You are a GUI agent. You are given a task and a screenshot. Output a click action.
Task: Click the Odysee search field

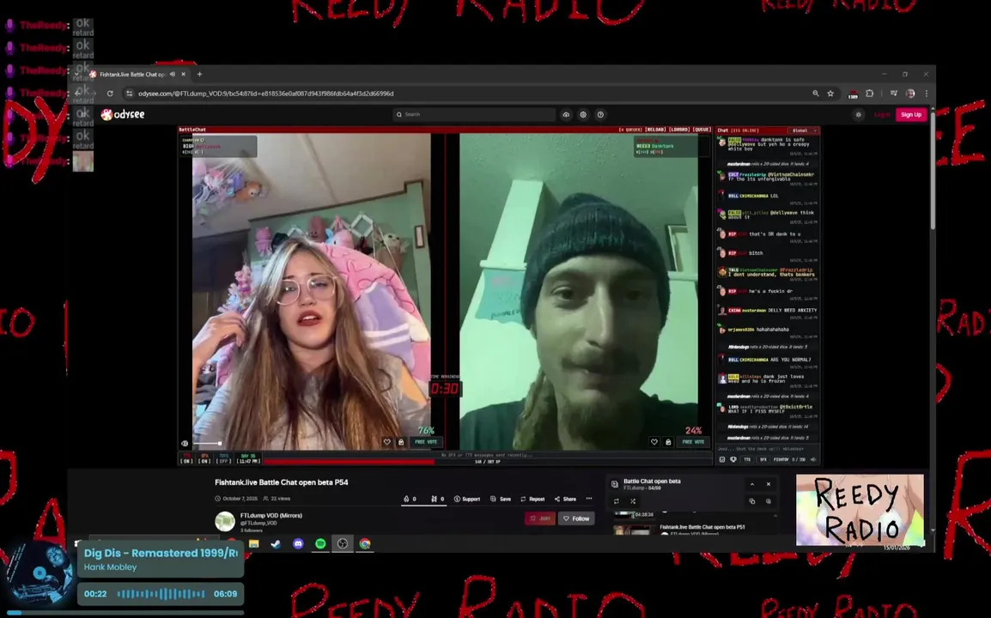(x=474, y=114)
